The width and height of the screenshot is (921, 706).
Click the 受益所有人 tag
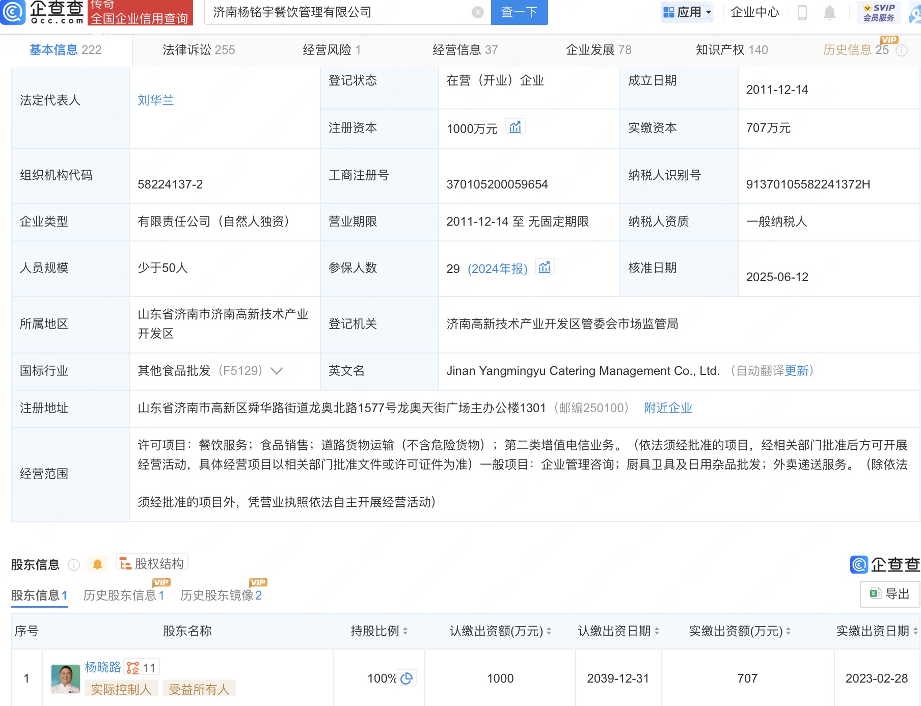point(199,689)
